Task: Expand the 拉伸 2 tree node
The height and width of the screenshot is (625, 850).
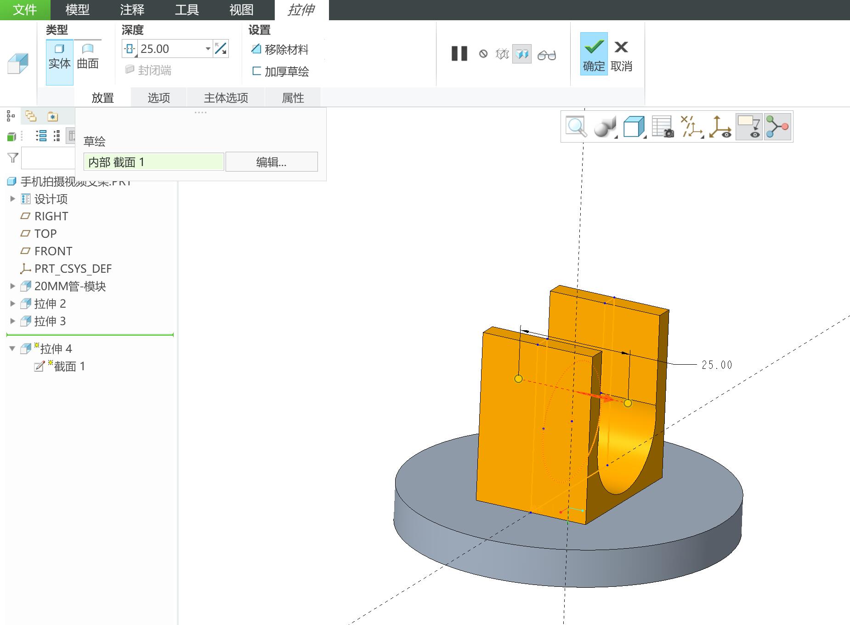Action: (12, 304)
